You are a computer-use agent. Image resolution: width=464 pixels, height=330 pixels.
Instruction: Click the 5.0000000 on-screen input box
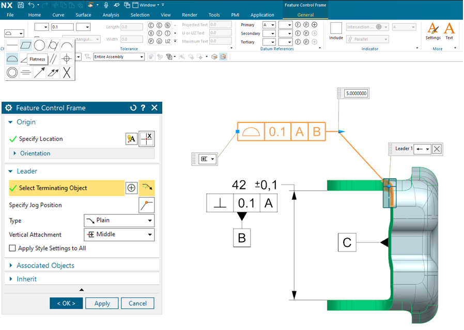tap(357, 93)
